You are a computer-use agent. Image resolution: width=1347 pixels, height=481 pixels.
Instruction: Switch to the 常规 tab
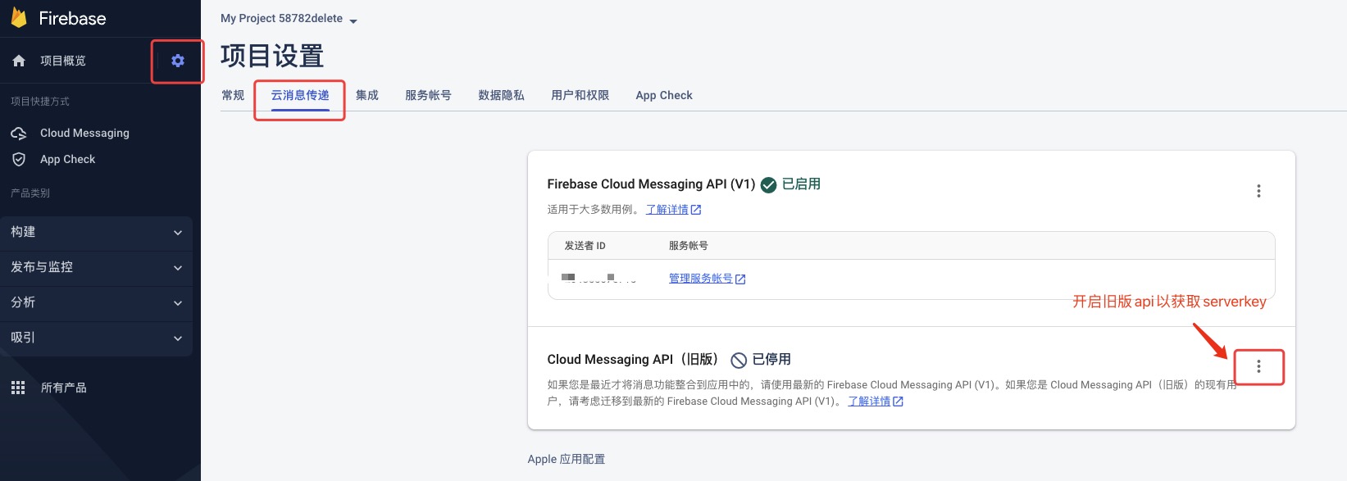click(x=233, y=95)
